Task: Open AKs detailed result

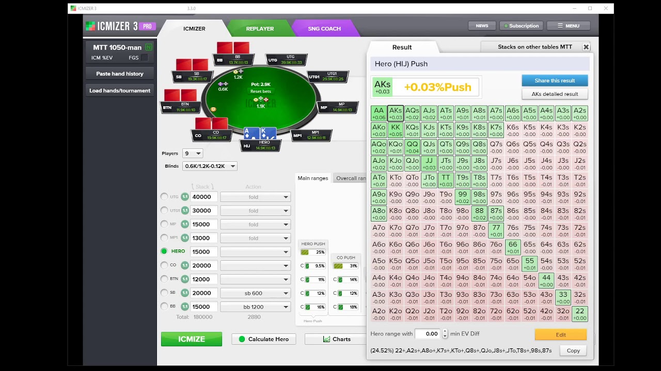Action: (x=555, y=94)
